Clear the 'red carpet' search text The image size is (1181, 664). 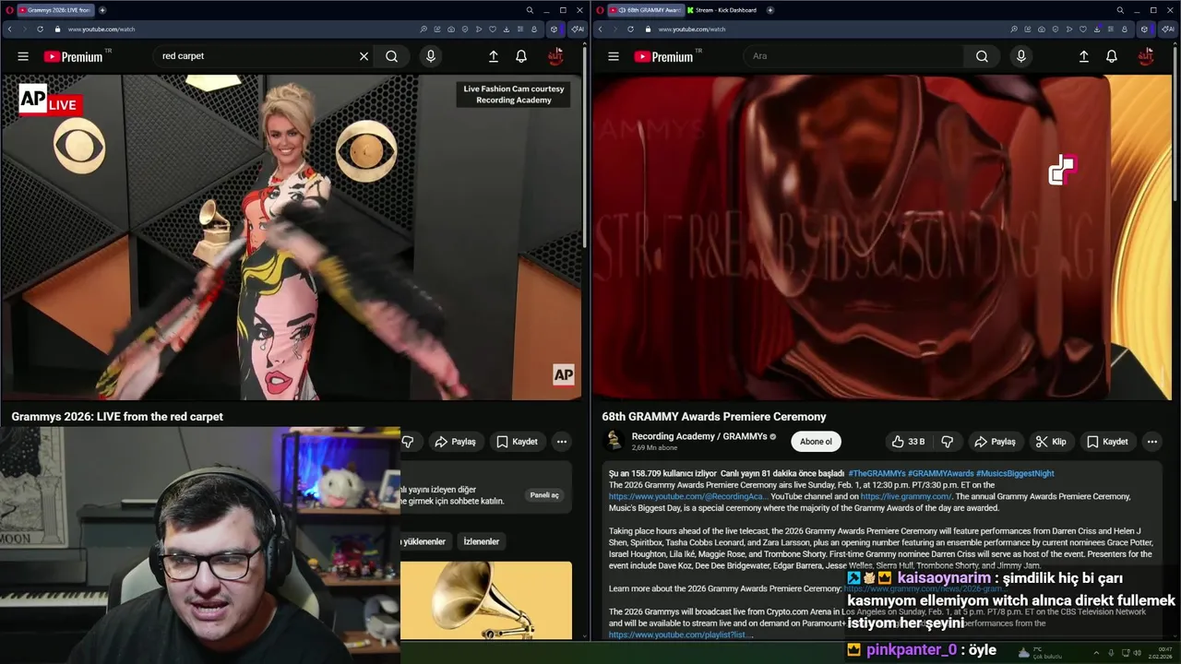coord(364,56)
